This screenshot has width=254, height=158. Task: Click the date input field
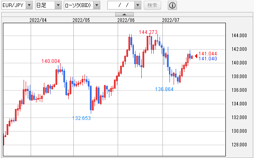(121, 5)
